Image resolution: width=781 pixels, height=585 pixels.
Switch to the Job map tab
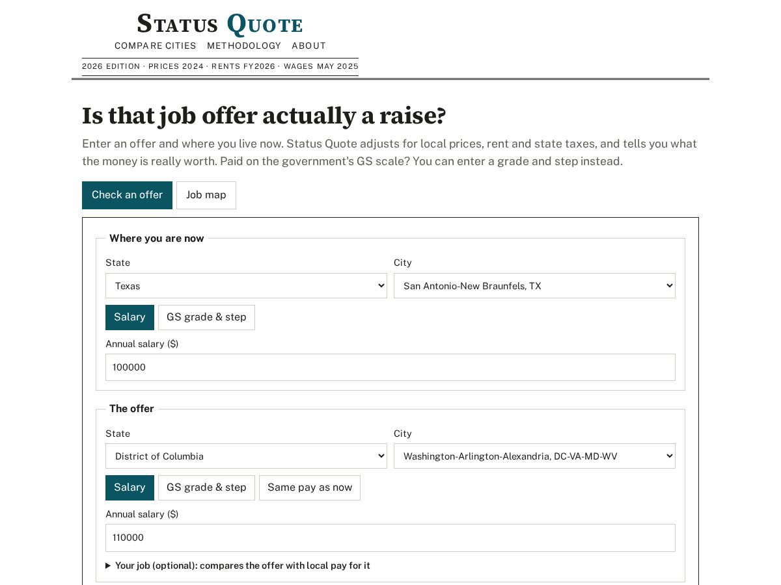point(206,195)
